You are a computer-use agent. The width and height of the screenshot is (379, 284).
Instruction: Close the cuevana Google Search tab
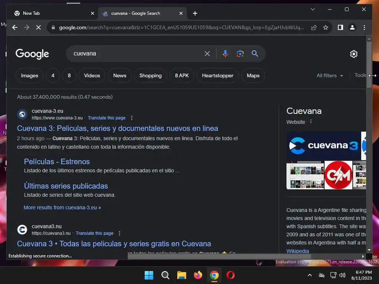[181, 13]
